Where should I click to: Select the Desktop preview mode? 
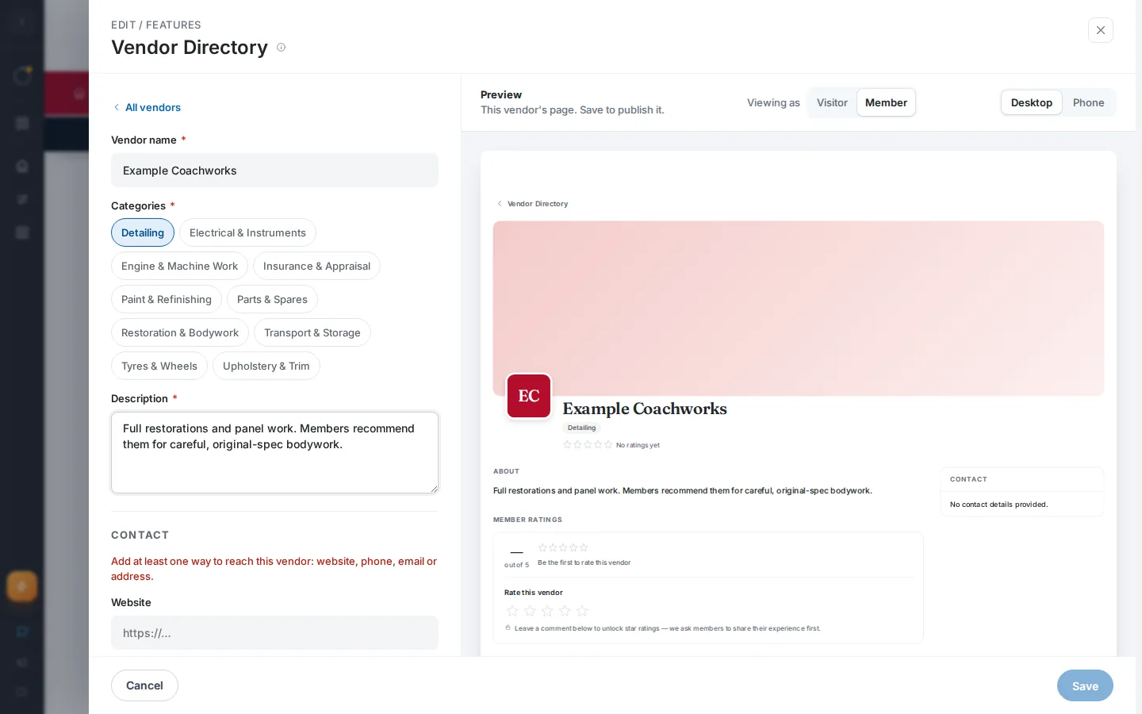(x=1031, y=102)
